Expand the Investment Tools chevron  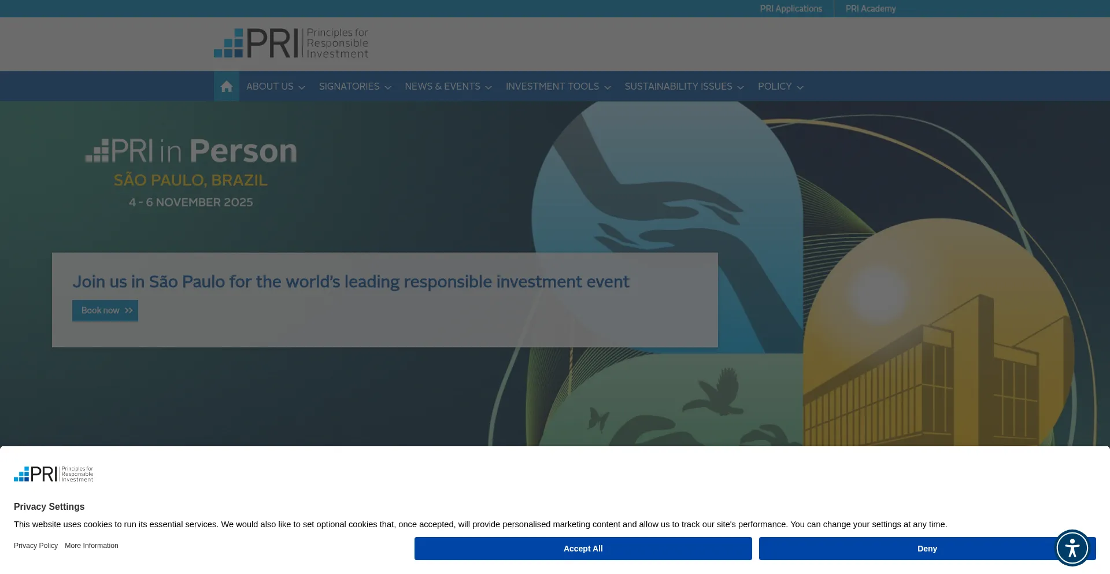(x=608, y=87)
